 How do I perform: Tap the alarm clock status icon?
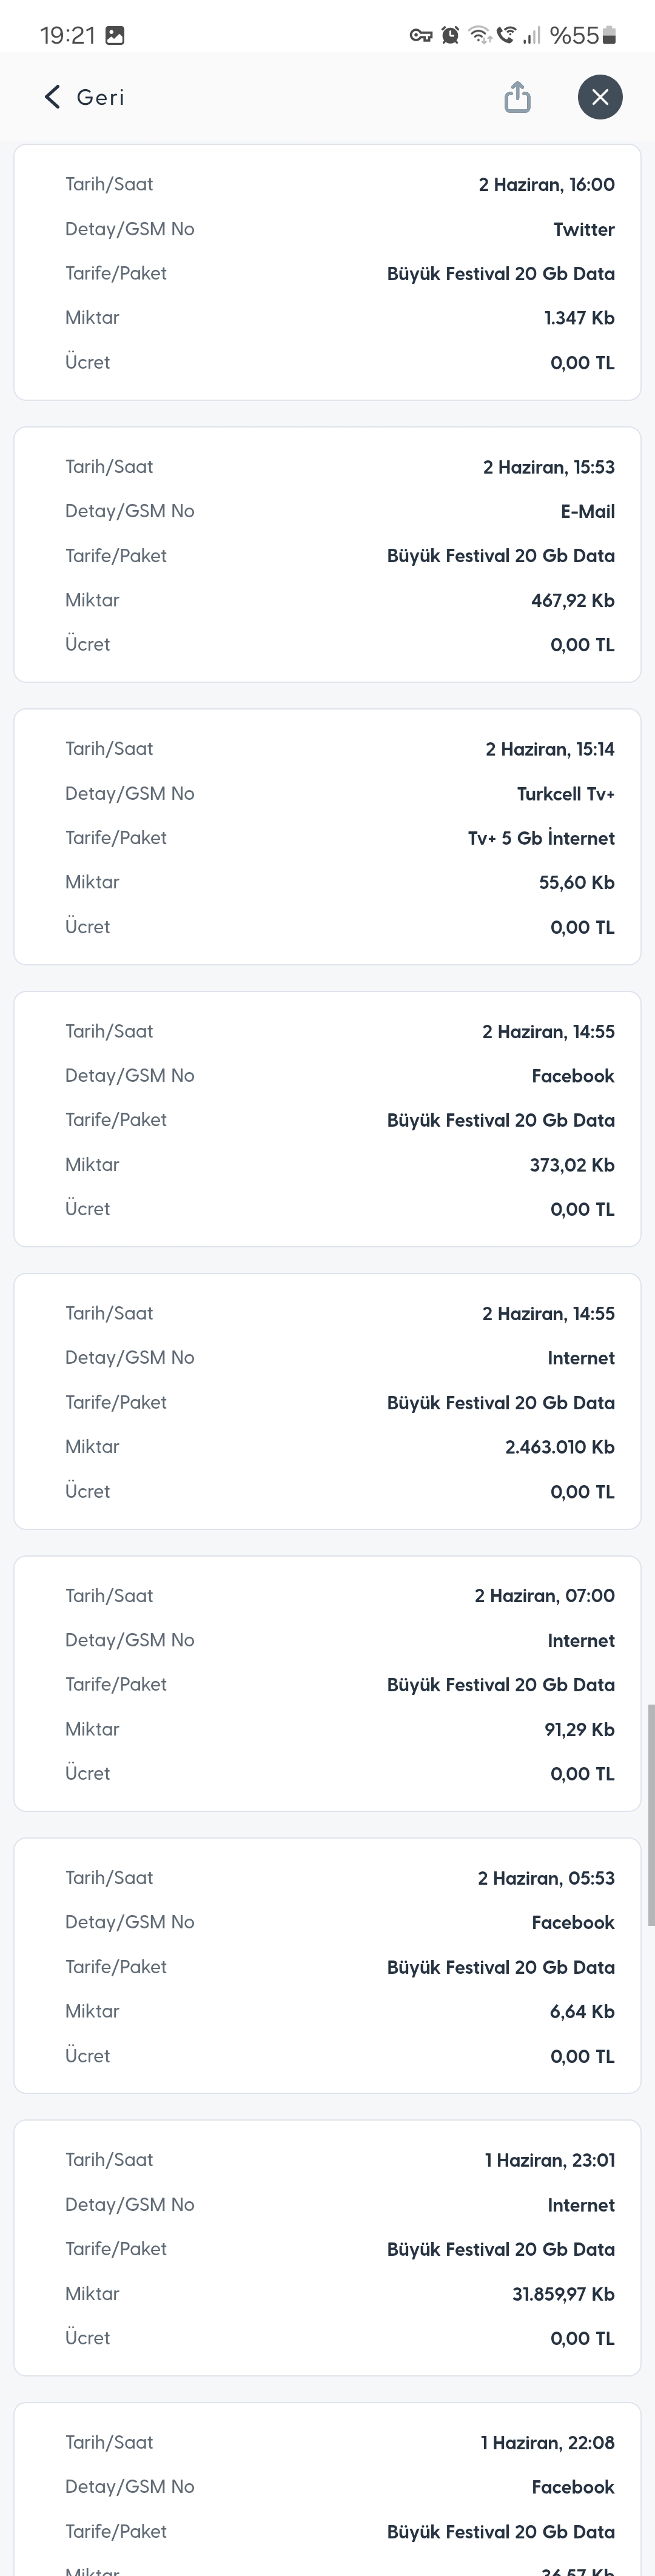pos(451,36)
